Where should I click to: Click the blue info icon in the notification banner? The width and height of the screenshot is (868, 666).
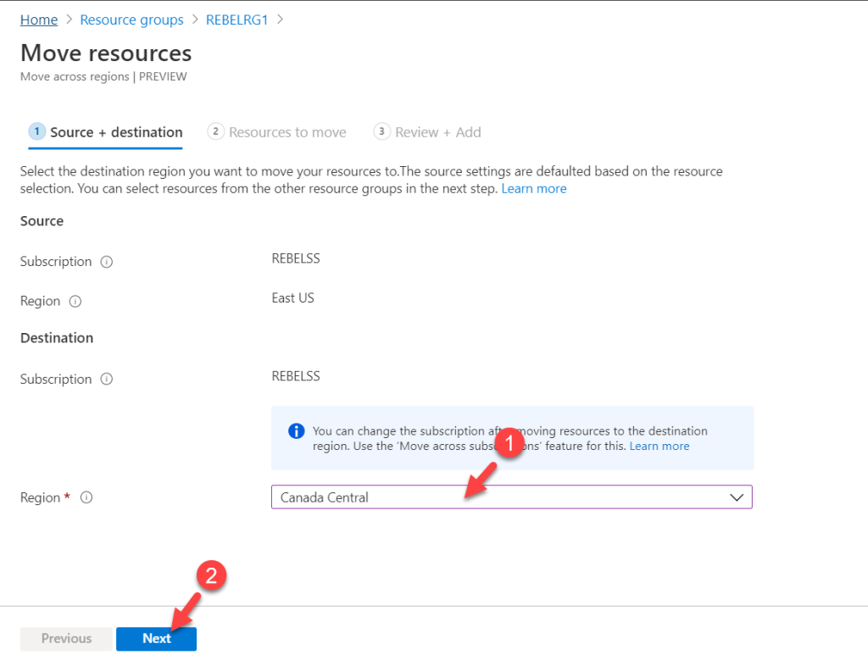point(296,431)
